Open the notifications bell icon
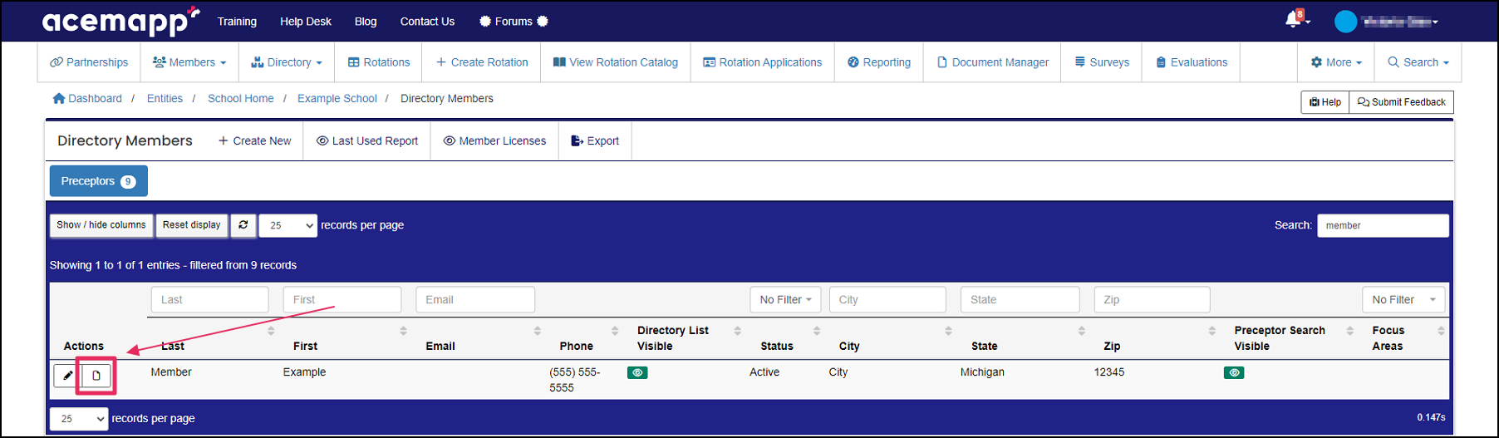The image size is (1499, 438). (1295, 19)
